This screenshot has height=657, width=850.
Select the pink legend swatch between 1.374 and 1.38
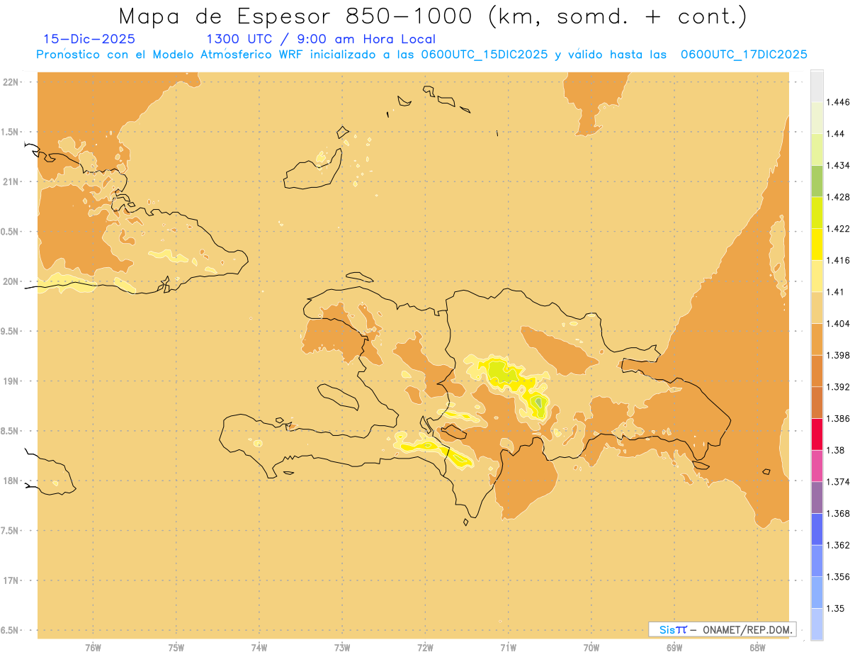point(817,466)
